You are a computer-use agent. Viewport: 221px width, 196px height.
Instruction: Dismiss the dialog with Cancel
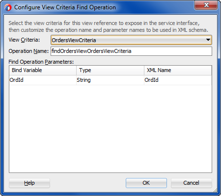[192, 183]
